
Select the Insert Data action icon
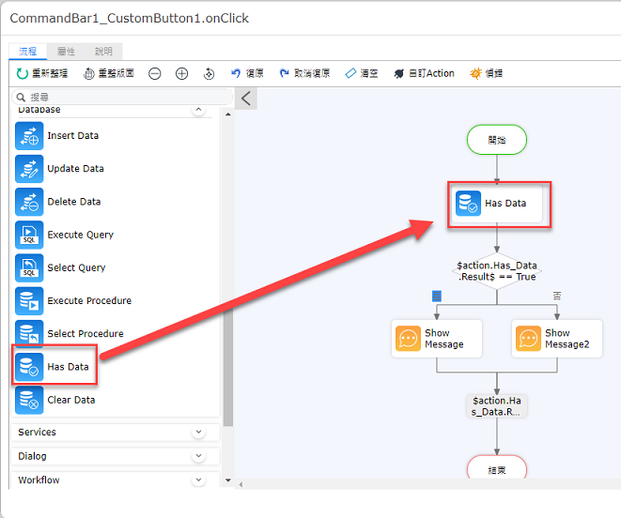tap(29, 136)
